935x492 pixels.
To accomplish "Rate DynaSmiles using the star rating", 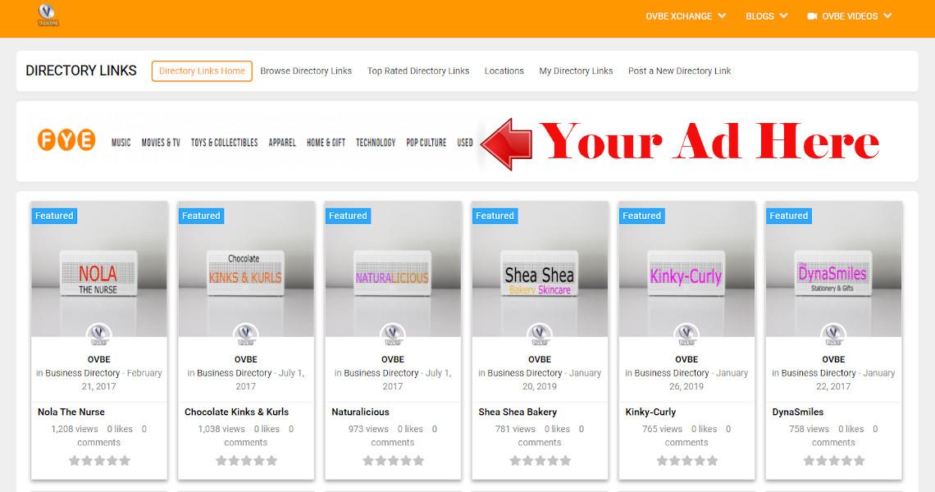I will point(833,460).
